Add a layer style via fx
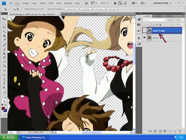Viewport: 186px width, 140px height. [155, 131]
